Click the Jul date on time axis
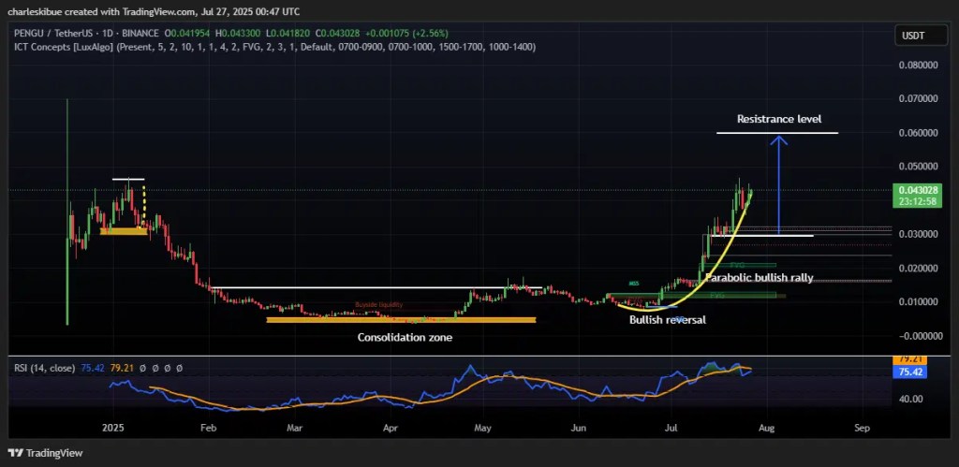959x467 pixels. [x=671, y=427]
